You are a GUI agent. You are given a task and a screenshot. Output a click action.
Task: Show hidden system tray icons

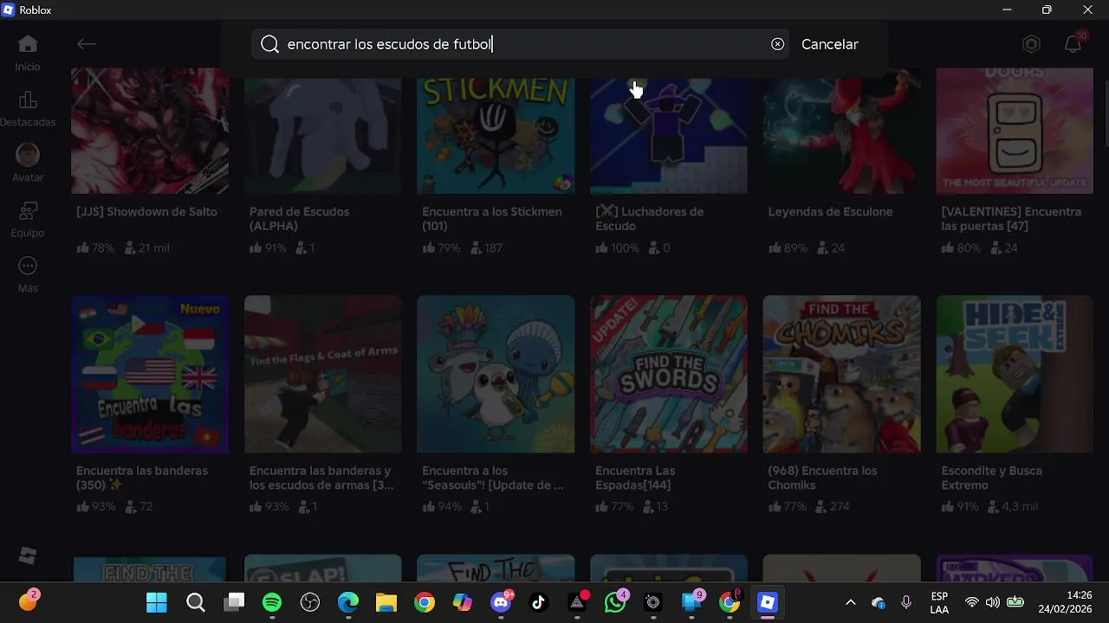[851, 602]
